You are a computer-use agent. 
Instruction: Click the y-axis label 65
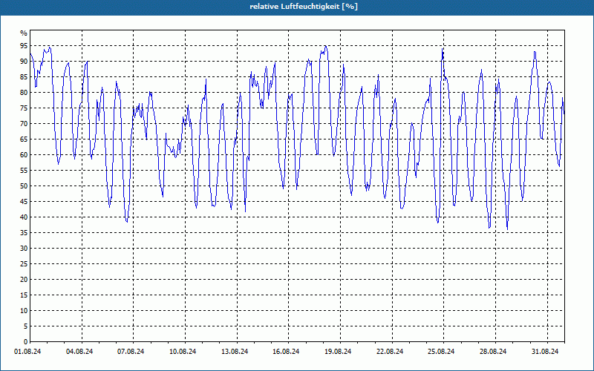[24, 139]
